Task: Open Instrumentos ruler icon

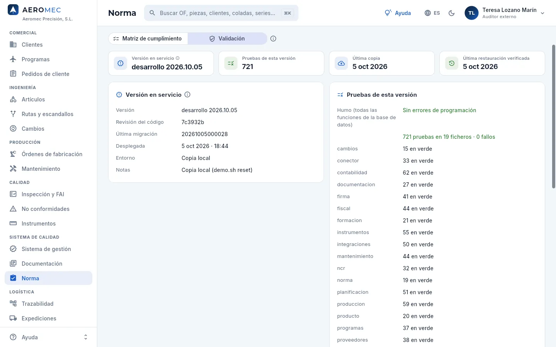Action: (13, 224)
